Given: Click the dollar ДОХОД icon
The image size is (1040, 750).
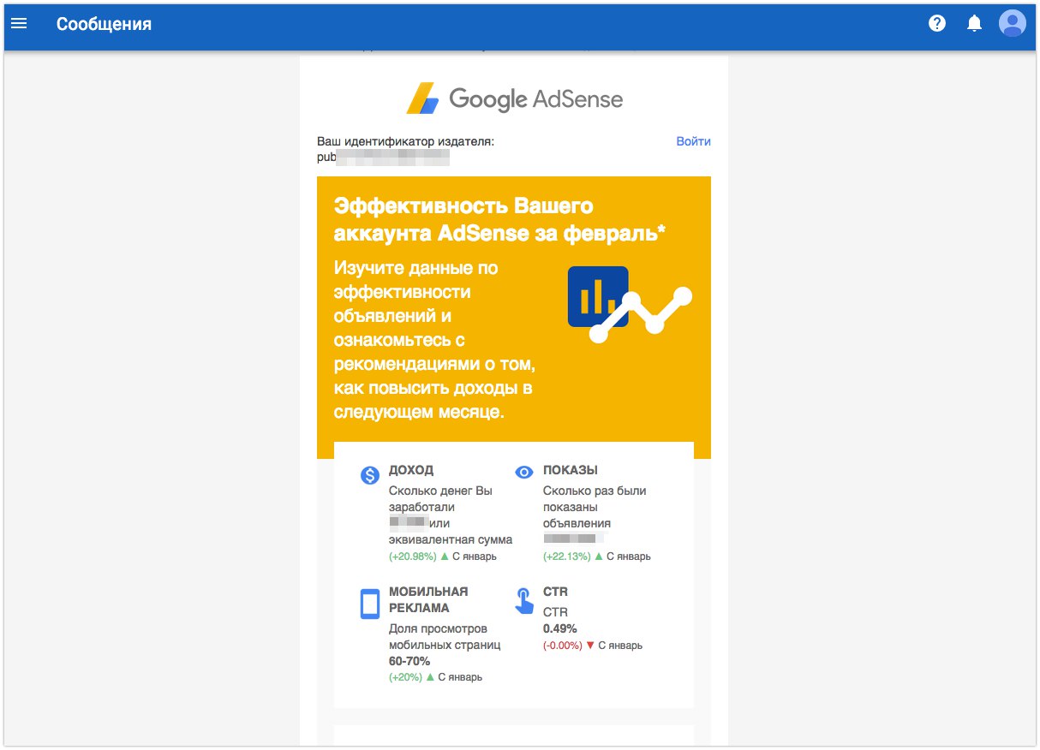Looking at the screenshot, I should 370,475.
